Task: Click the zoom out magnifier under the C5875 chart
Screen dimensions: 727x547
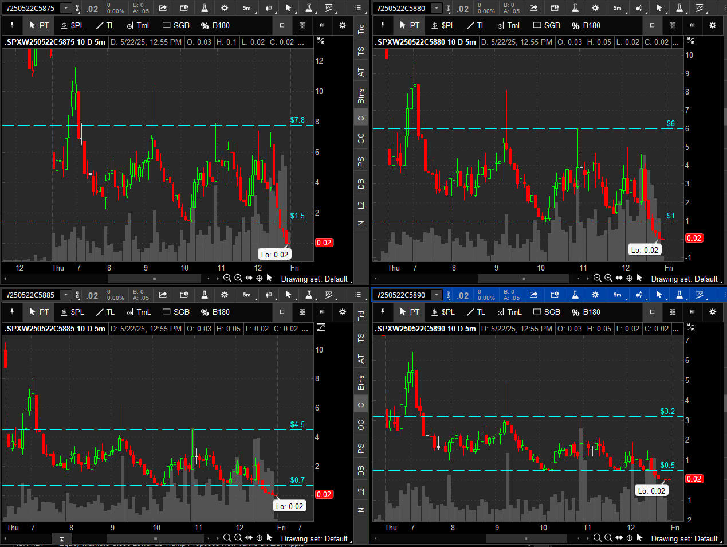Action: [227, 278]
